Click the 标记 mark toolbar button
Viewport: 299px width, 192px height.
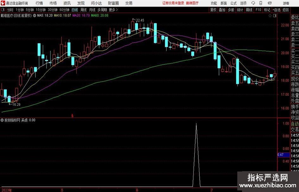coord(267,10)
